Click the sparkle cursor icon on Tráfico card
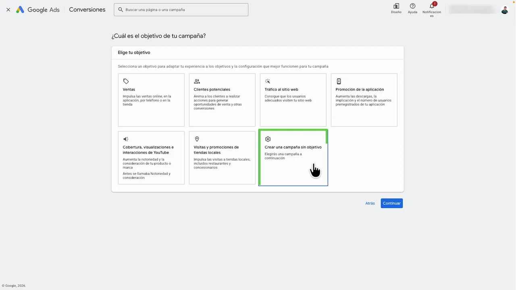The image size is (516, 290). pos(268,81)
